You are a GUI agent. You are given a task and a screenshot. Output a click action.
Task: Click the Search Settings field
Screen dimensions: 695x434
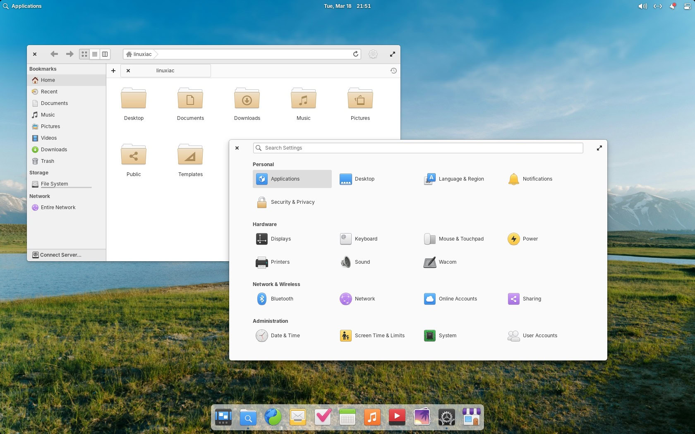coord(418,148)
